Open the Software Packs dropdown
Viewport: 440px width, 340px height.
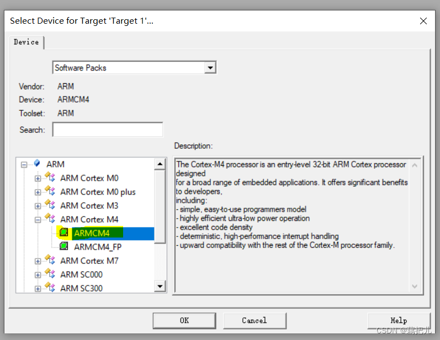click(x=210, y=67)
